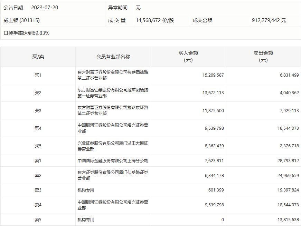Select sell amount 7,929,113
This screenshot has height=226, width=301.
point(289,111)
